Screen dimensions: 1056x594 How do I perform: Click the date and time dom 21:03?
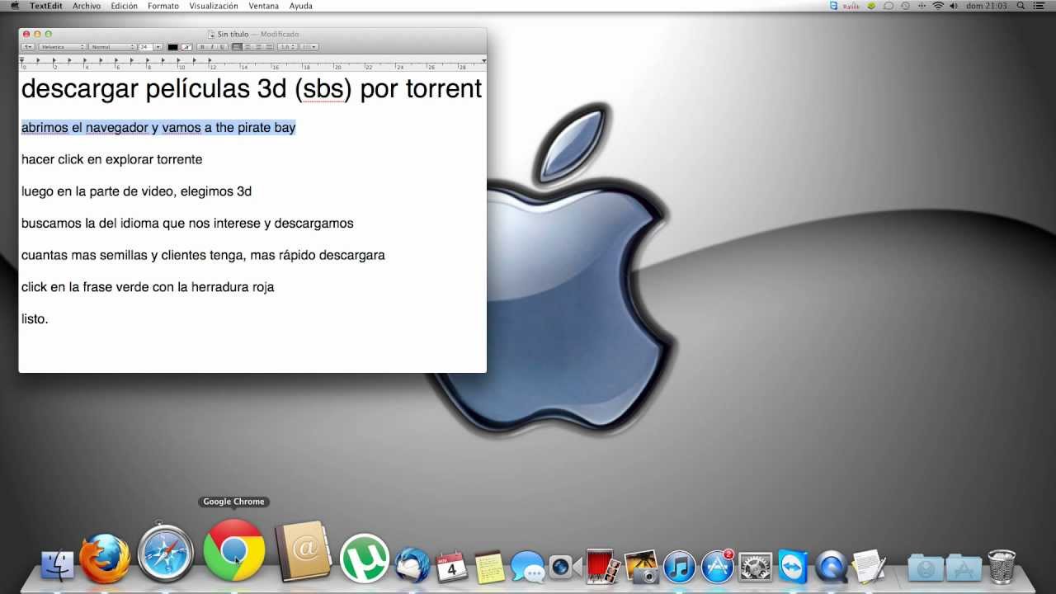point(986,6)
